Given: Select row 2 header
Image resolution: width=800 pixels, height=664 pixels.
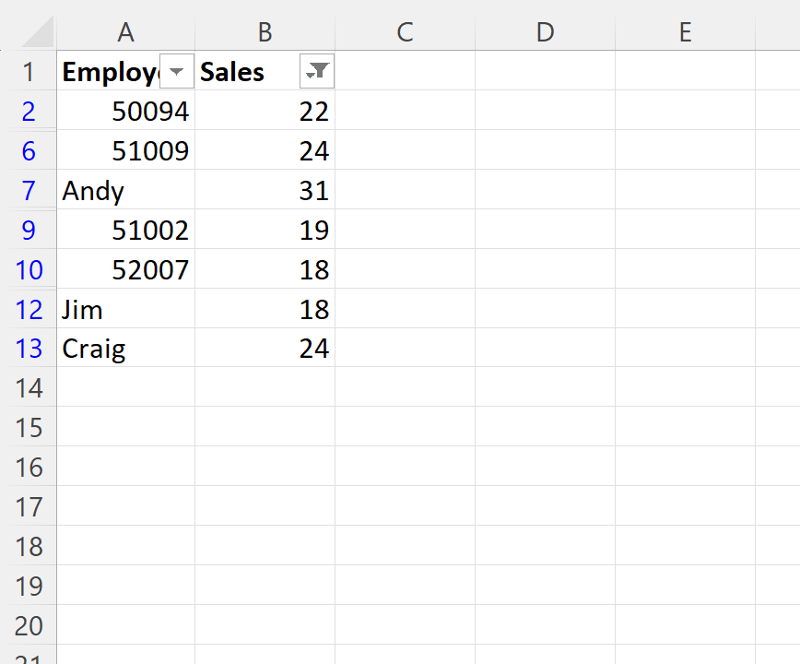Looking at the screenshot, I should click(29, 112).
